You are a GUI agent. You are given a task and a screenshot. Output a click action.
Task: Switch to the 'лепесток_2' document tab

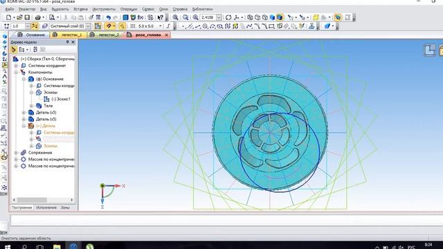pos(105,35)
